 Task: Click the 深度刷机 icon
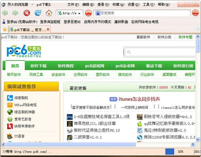coord(10,98)
